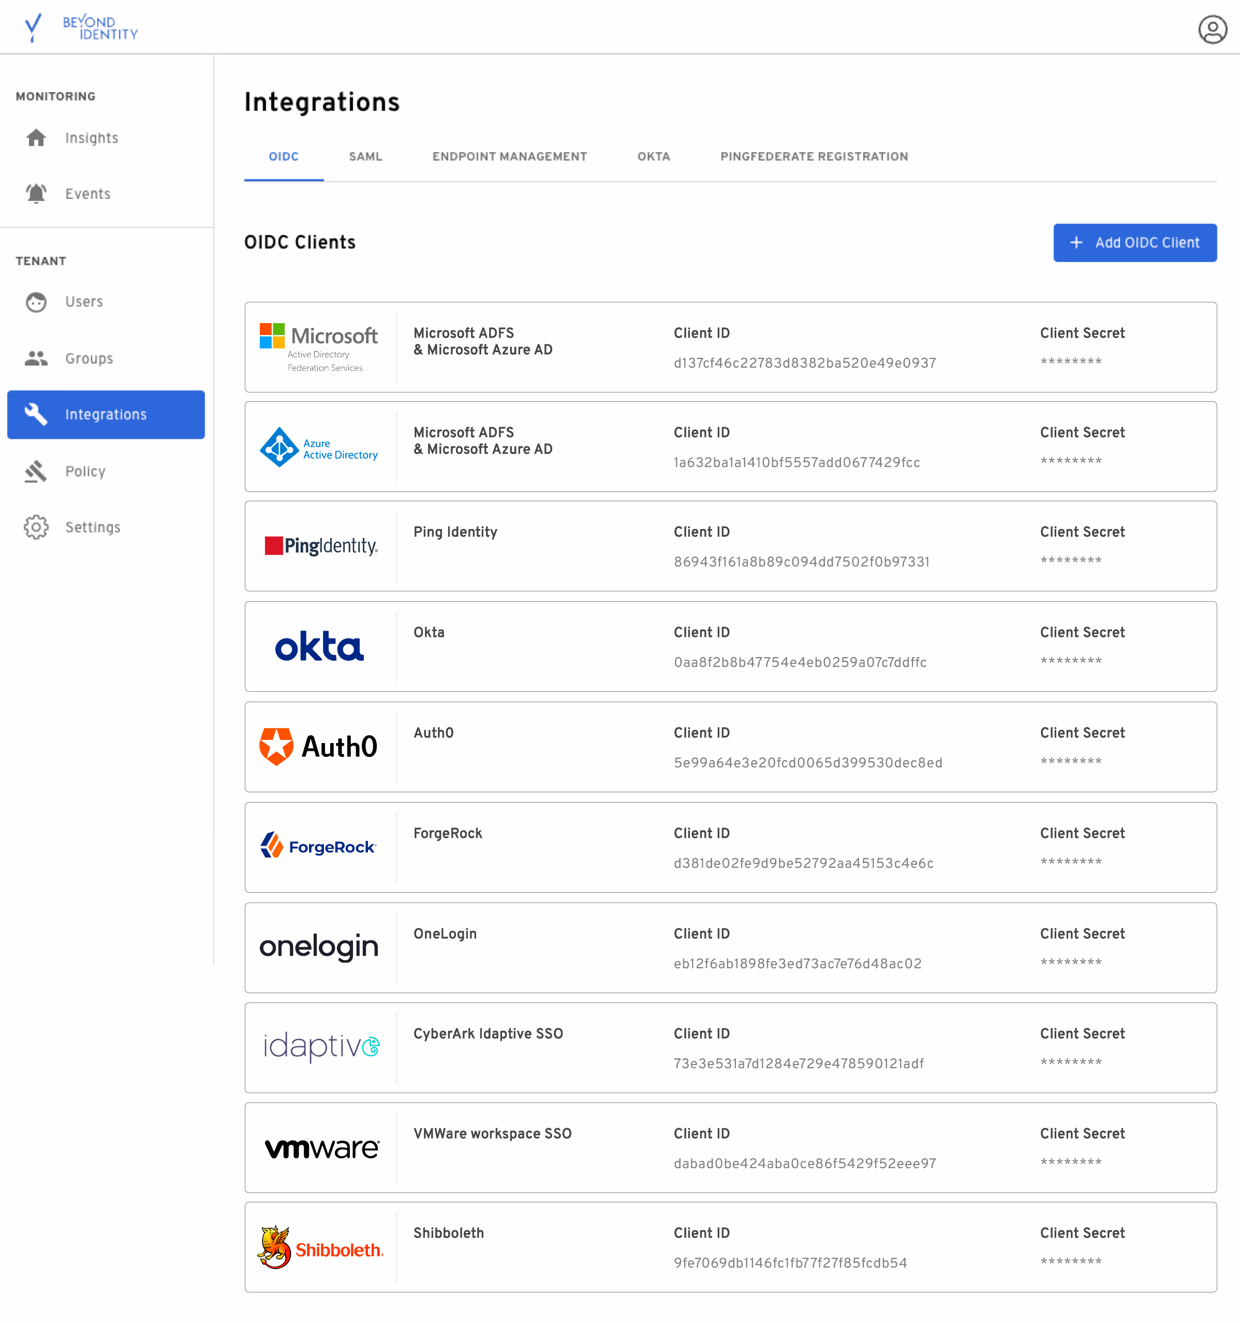
Task: Open the Users section
Action: tap(84, 301)
